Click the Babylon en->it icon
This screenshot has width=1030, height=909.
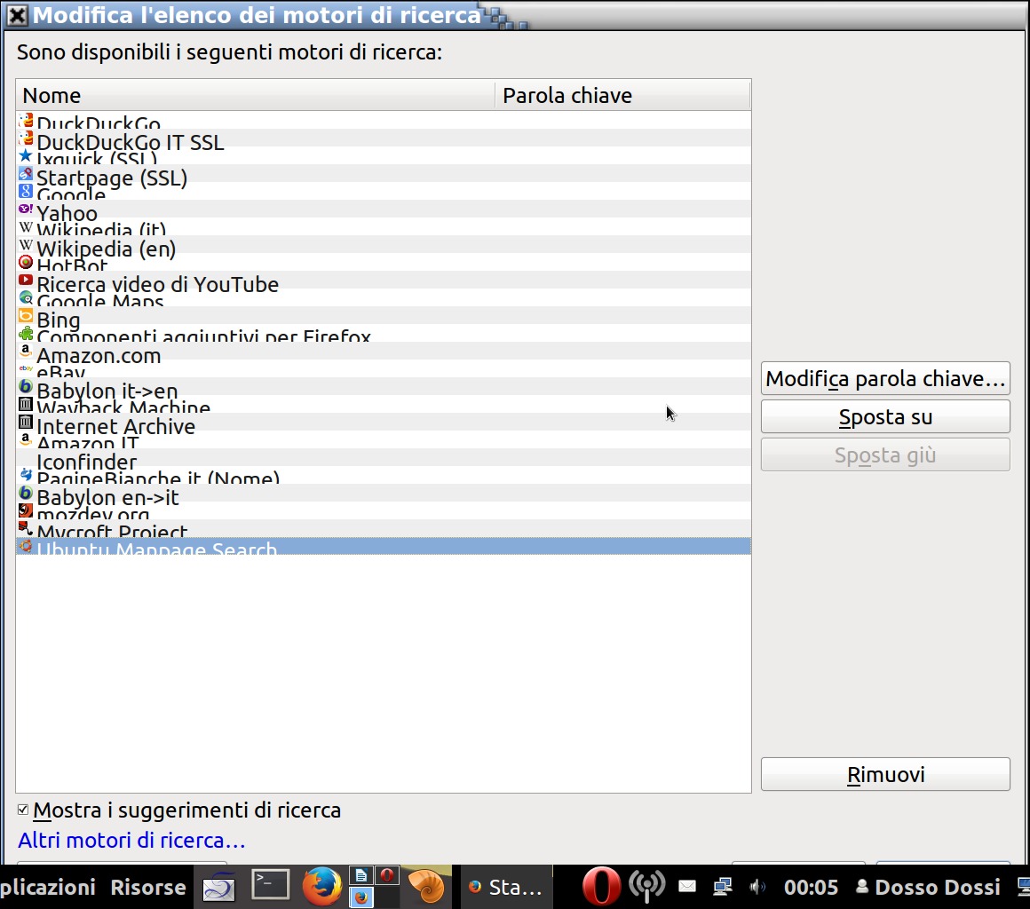[26, 493]
